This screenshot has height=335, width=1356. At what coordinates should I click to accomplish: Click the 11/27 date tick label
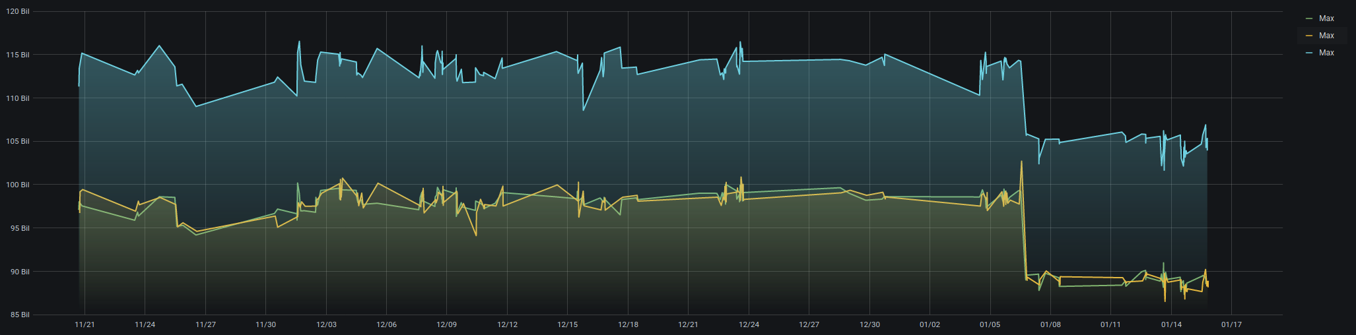pyautogui.click(x=205, y=324)
